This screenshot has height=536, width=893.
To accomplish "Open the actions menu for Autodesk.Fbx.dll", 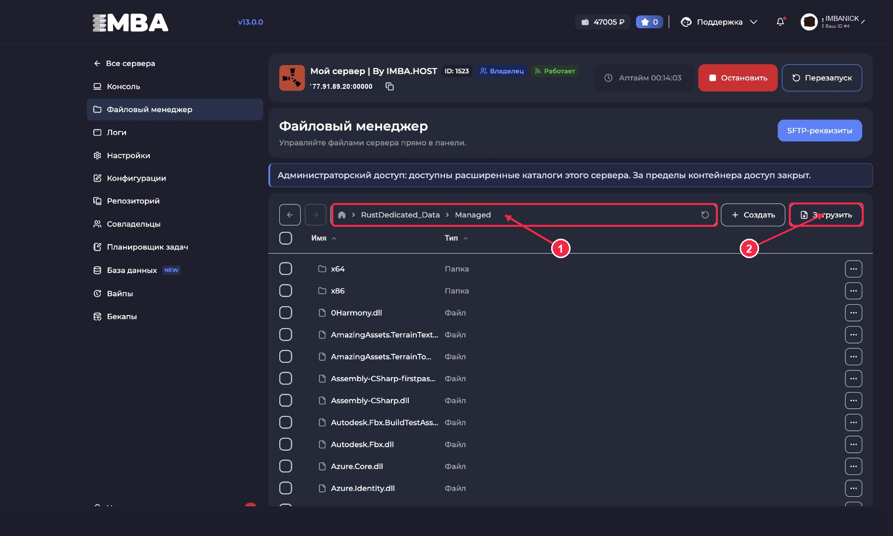I will click(x=853, y=444).
